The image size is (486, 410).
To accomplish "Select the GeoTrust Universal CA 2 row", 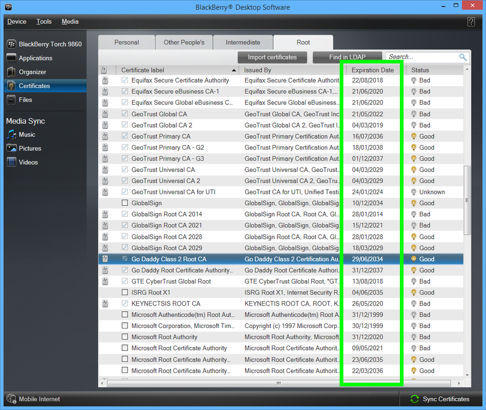I will pos(281,181).
